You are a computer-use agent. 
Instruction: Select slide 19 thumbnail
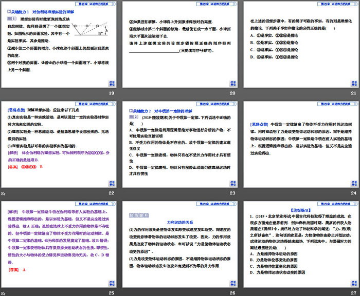tap(59, 45)
